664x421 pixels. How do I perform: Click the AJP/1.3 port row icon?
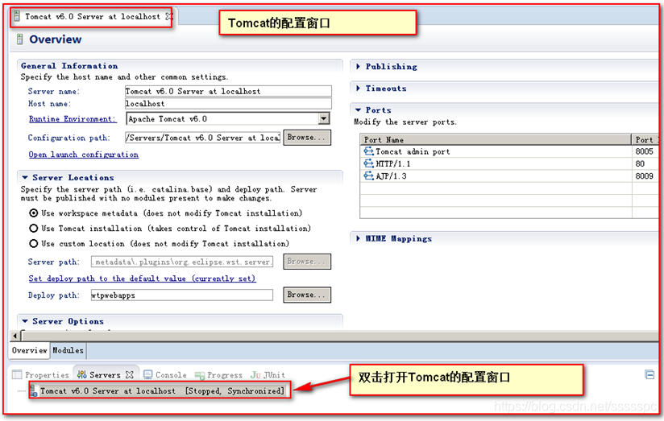point(368,176)
